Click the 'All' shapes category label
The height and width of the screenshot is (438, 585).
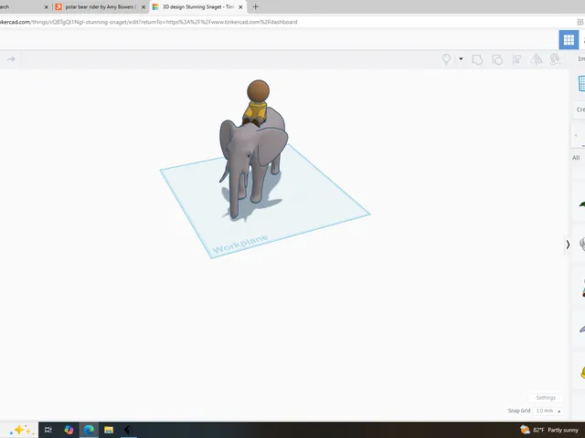[576, 158]
